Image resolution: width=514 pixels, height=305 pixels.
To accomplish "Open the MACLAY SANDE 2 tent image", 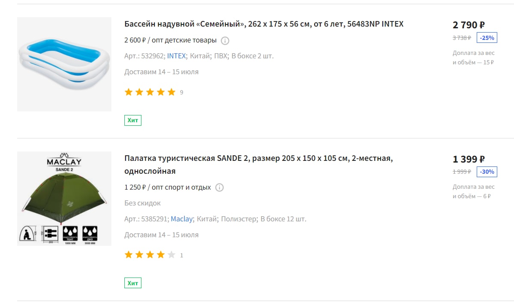I will pos(64,199).
